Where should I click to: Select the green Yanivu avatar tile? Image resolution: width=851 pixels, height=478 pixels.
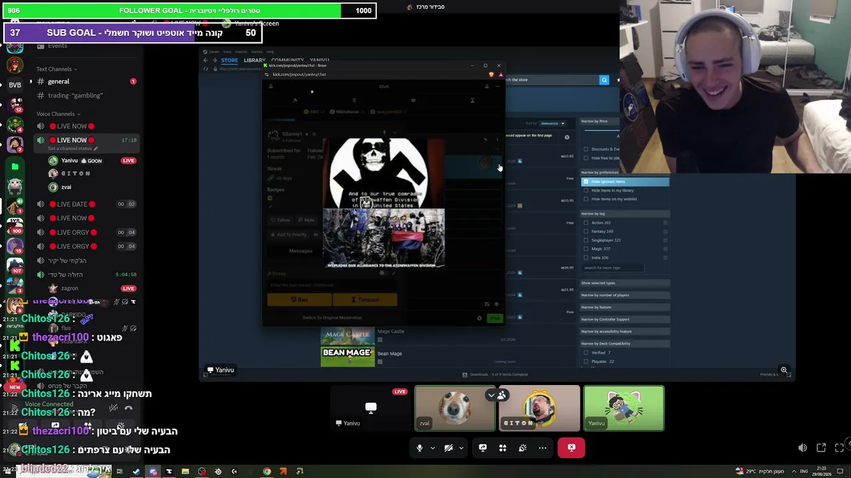click(624, 408)
